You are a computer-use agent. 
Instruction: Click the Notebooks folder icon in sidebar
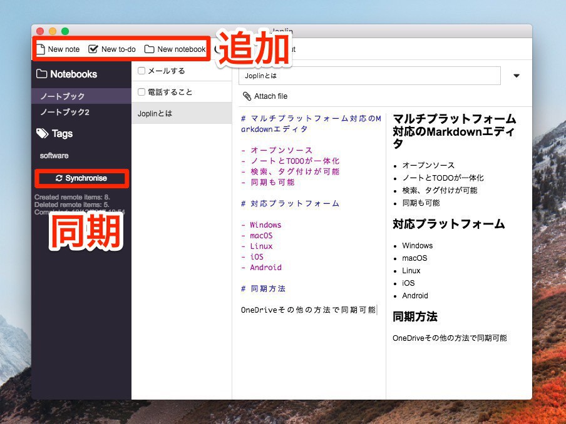point(42,74)
